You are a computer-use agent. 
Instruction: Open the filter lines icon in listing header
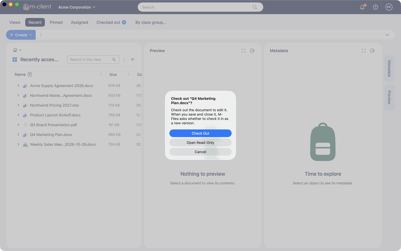(x=133, y=59)
